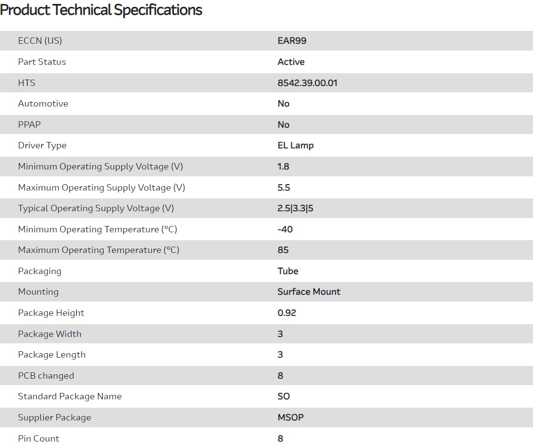Click the 5.5 maximum voltage value
Viewport: 533px width, 445px height.
click(x=283, y=188)
